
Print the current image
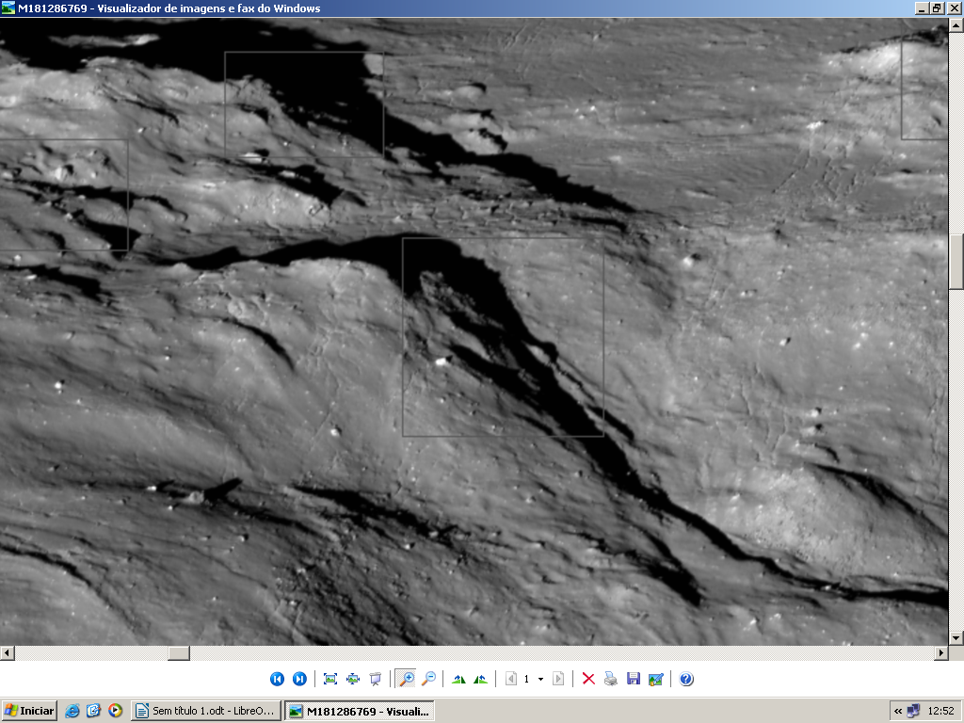click(x=611, y=679)
